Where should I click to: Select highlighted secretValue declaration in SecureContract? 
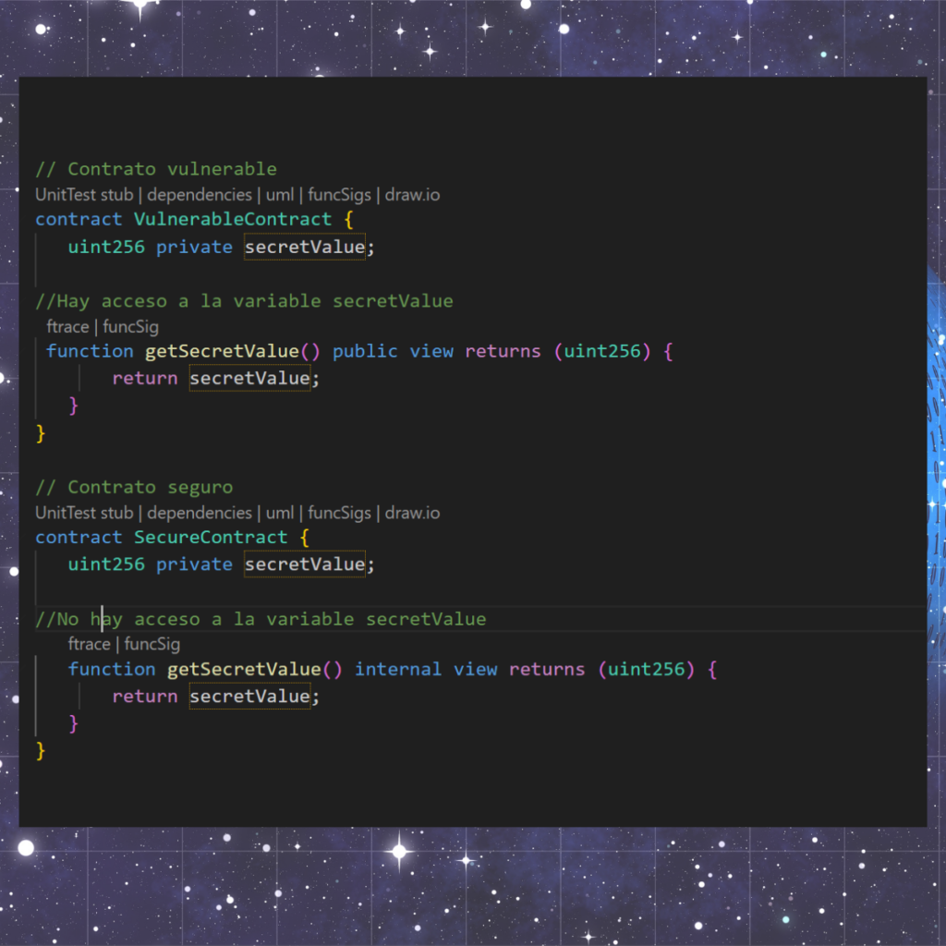click(x=305, y=564)
